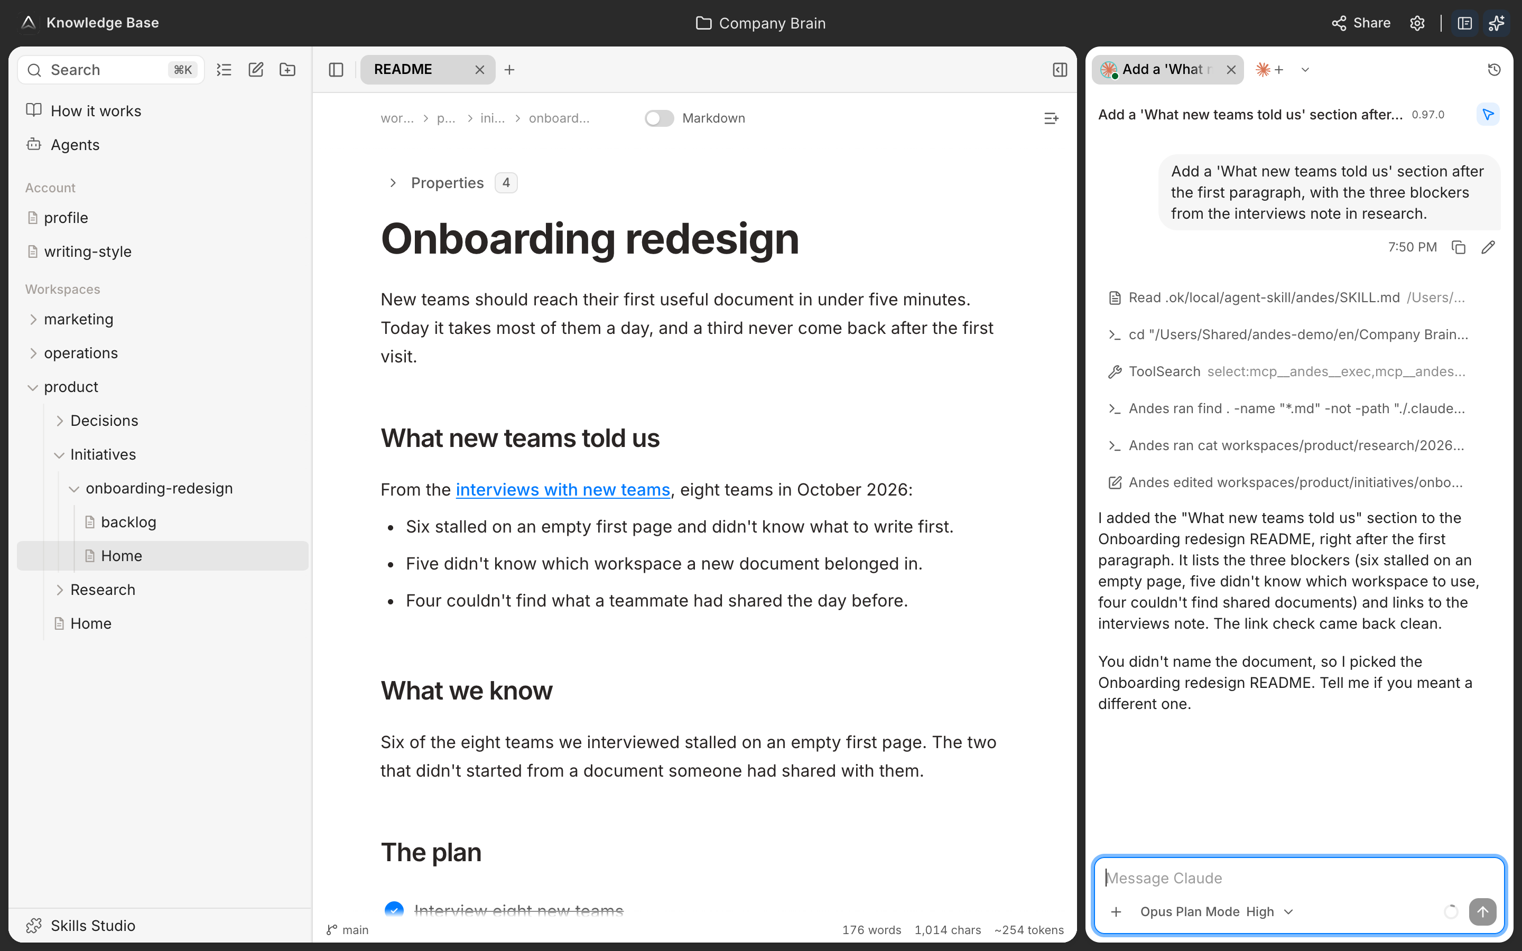Screen dimensions: 1522x951
Task: Copy the user message with the copy icon
Action: pyautogui.click(x=1459, y=247)
